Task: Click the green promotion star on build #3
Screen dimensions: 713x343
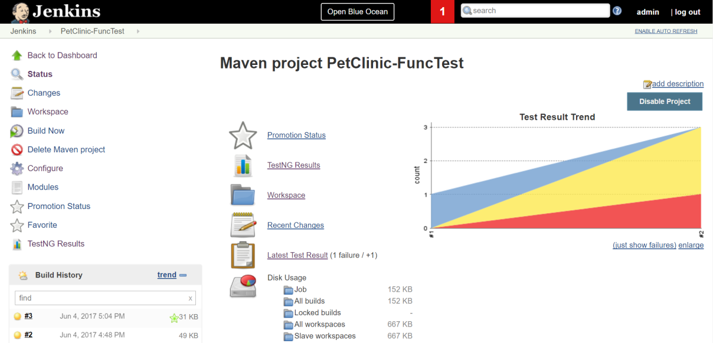Action: click(174, 318)
